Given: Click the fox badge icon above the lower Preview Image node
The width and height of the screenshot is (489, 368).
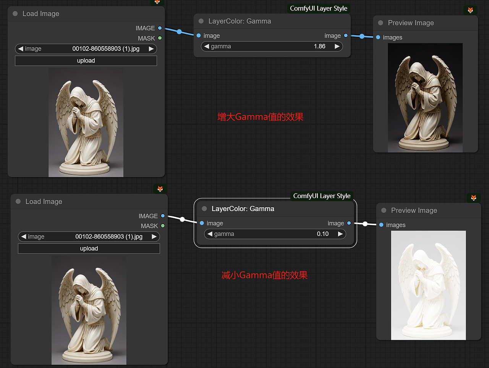Looking at the screenshot, I should [x=473, y=198].
